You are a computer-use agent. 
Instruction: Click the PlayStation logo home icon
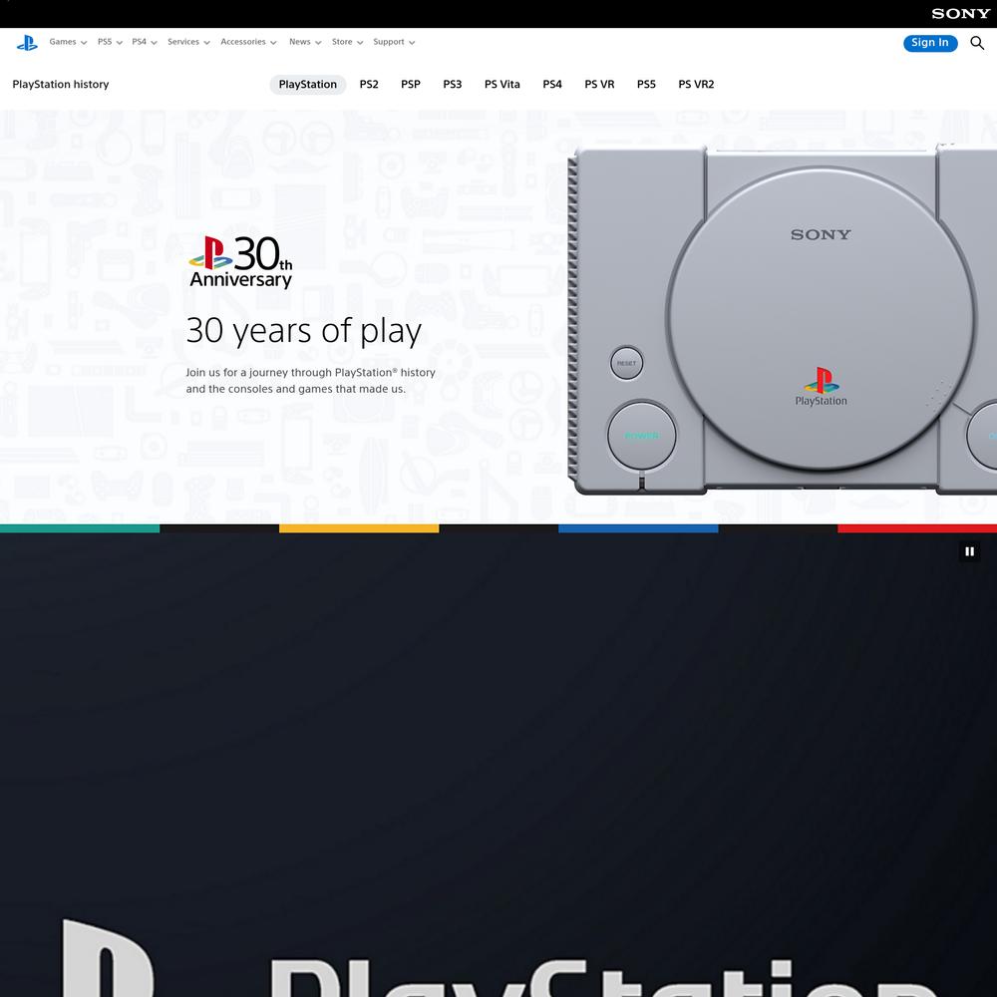pos(27,43)
